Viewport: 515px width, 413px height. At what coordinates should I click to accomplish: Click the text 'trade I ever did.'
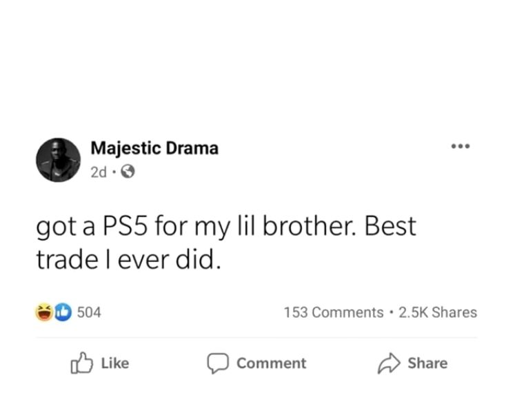click(129, 258)
